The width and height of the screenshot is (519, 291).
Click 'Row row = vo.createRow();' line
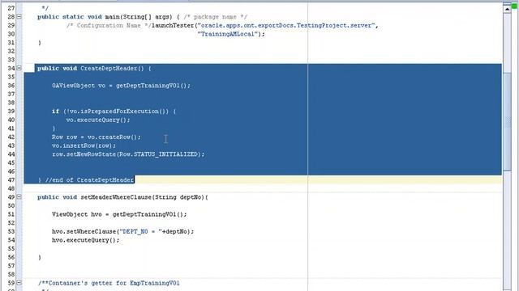[96, 137]
